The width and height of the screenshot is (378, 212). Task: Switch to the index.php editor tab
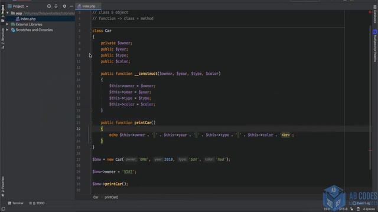coord(88,6)
